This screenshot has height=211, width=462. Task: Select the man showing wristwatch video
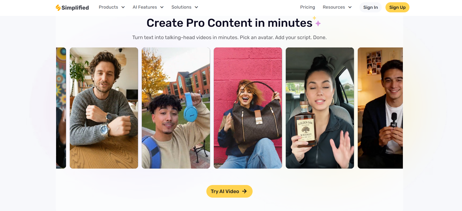[x=104, y=108]
